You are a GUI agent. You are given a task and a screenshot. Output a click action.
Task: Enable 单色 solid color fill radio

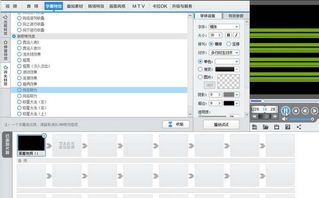coord(200,61)
